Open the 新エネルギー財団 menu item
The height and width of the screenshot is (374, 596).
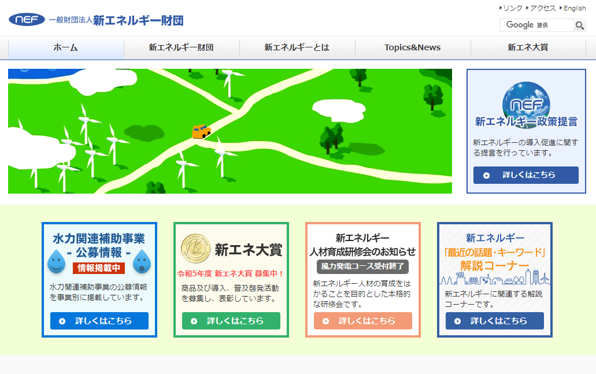point(181,48)
